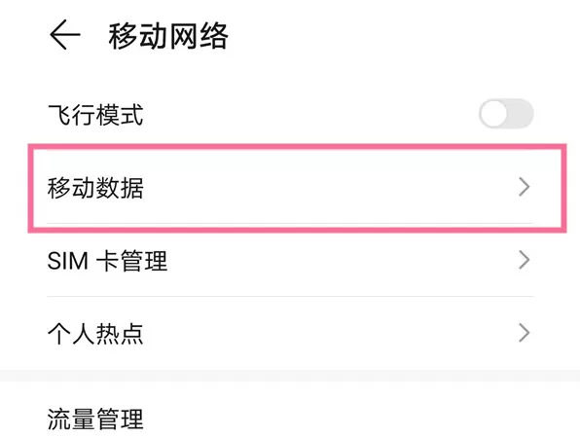Open 个人热点 hotspot settings
This screenshot has width=580, height=438.
point(290,333)
